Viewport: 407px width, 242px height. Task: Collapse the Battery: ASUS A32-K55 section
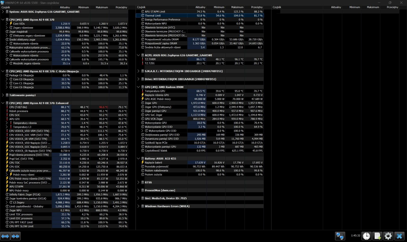click(x=138, y=158)
